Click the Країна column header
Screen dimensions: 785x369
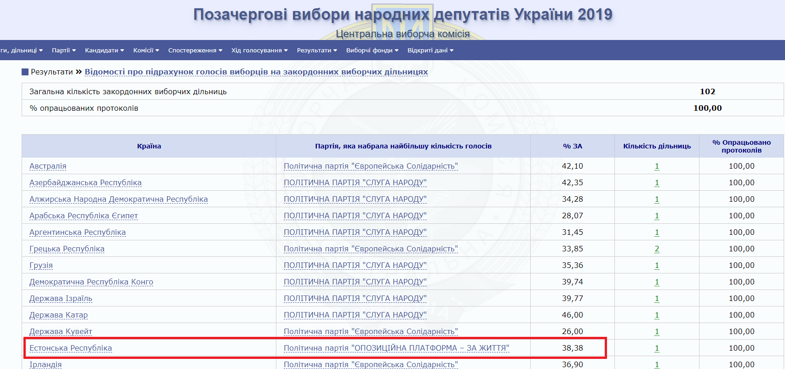point(149,146)
